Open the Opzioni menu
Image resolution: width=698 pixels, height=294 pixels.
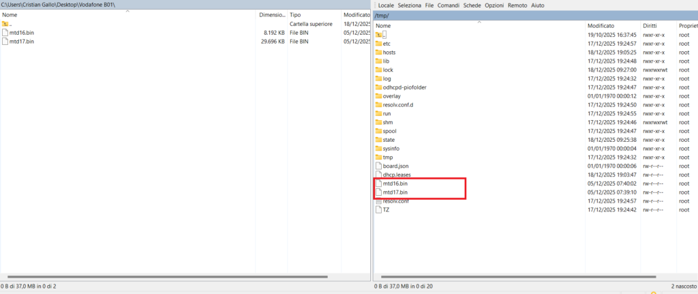tap(494, 5)
